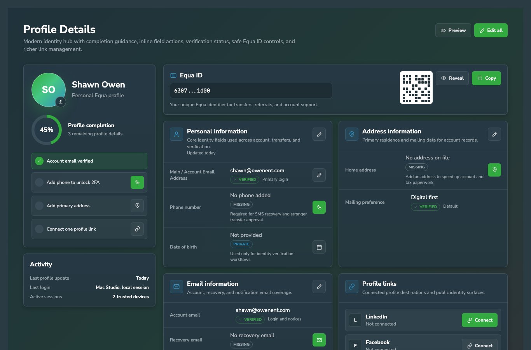Click the green phone icon beside Add phone to unlock 2FA
This screenshot has width=531, height=350.
(x=137, y=182)
